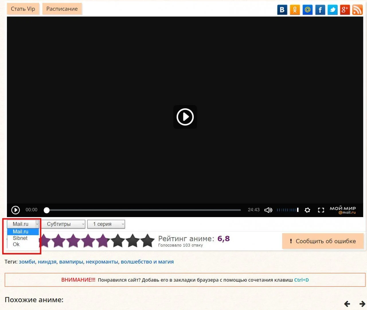Screen dimensions: 367x310
Task: Open player settings gear icon
Action: (x=307, y=210)
